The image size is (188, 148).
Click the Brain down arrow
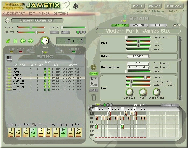coord(179,25)
